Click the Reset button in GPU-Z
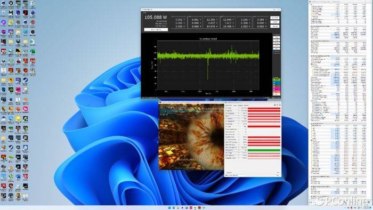Image resolution: width=373 pixels, height=210 pixels. tap(278, 172)
